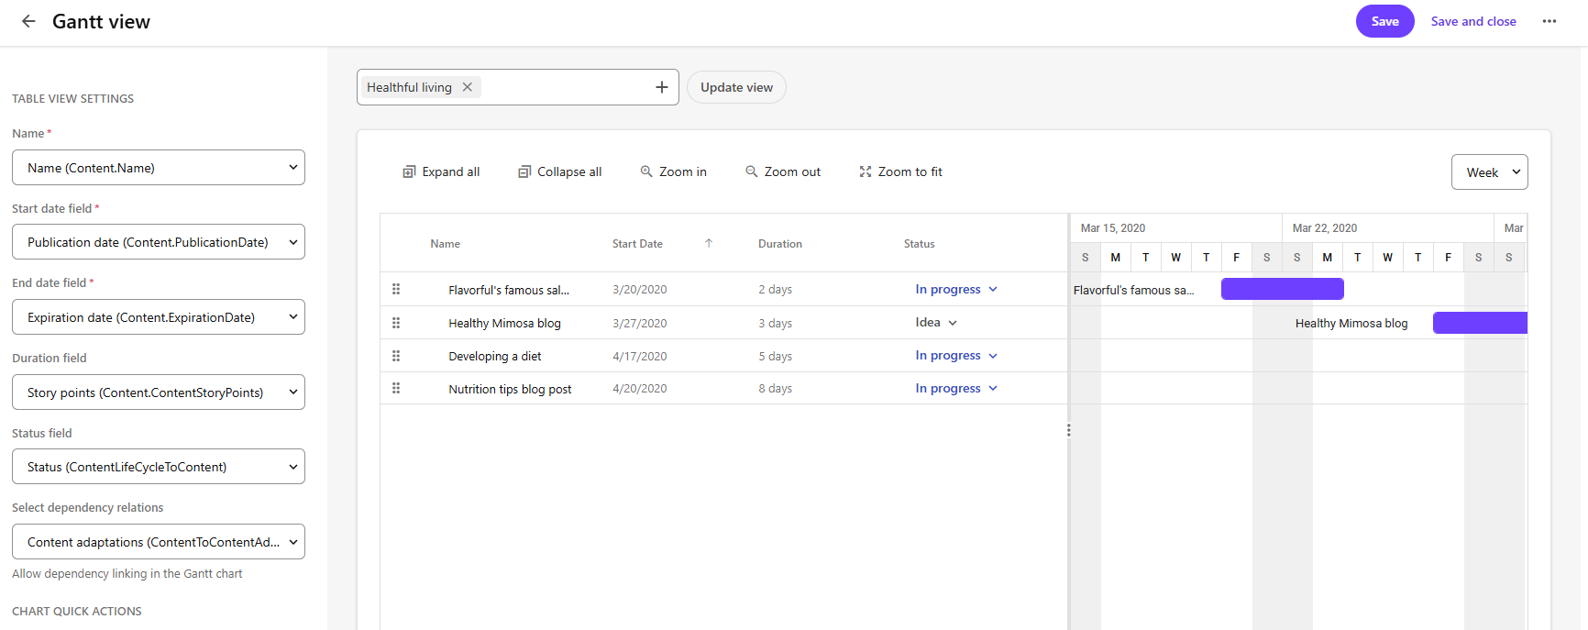Change status of Nutrition tips blog post
The width and height of the screenshot is (1588, 630).
click(956, 389)
